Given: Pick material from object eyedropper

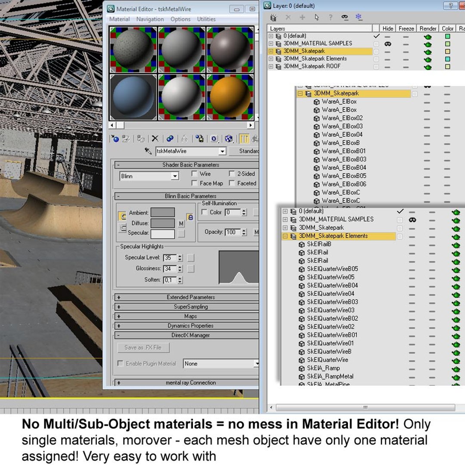Looking at the screenshot, I should (148, 151).
